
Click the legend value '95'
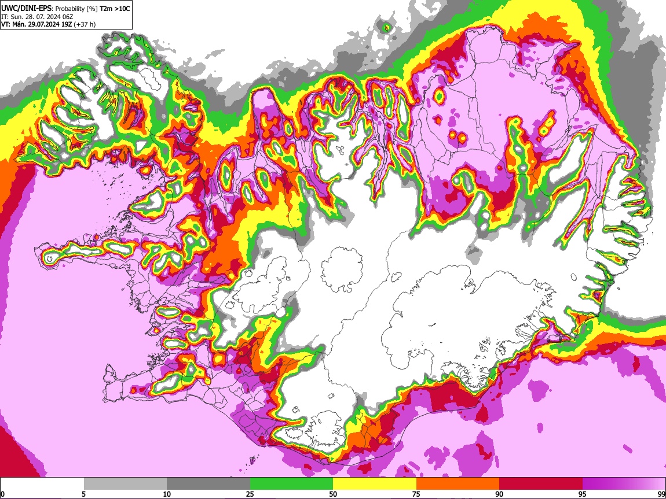click(583, 494)
